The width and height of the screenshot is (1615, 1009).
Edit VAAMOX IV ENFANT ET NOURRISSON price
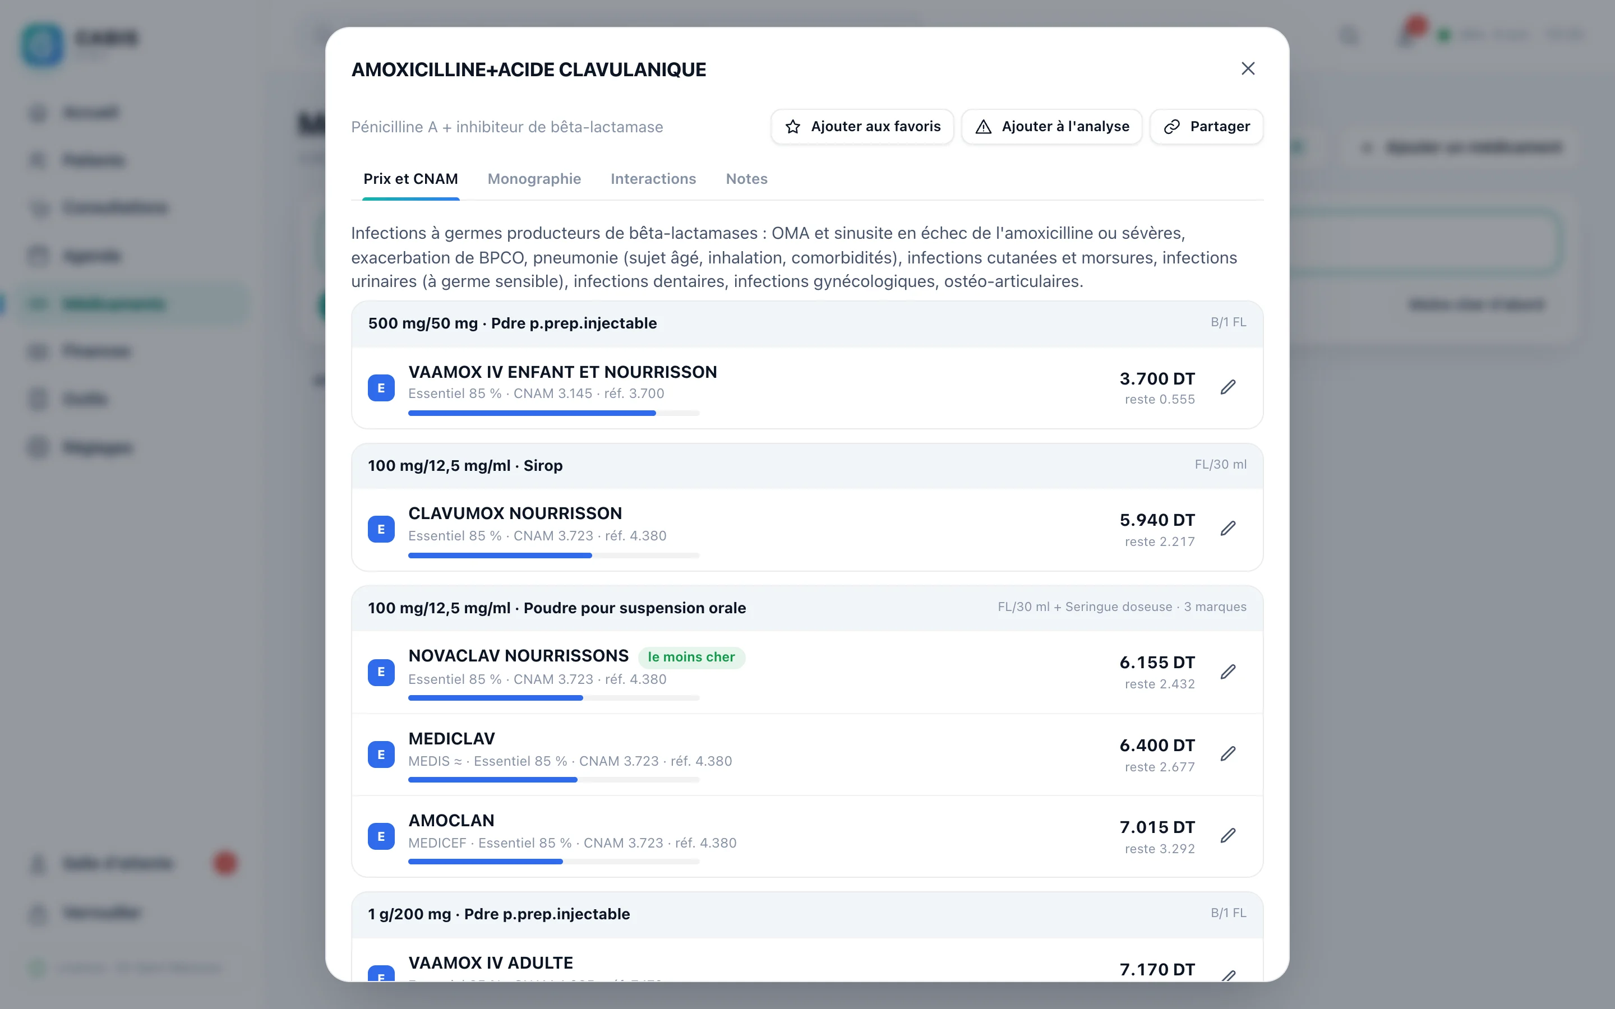tap(1228, 387)
